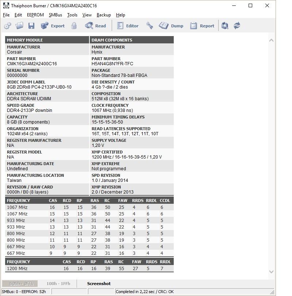292x296 pixels.
Task: Click XMP Extreme Not programmed value
Action: tap(109, 169)
